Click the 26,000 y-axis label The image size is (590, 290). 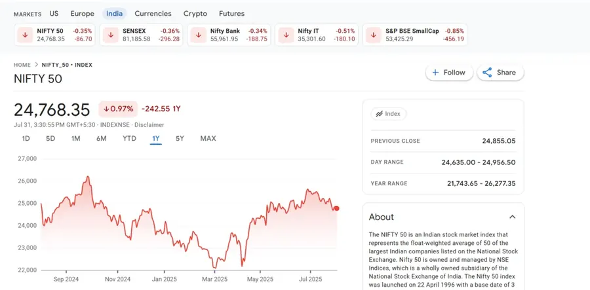pos(27,181)
